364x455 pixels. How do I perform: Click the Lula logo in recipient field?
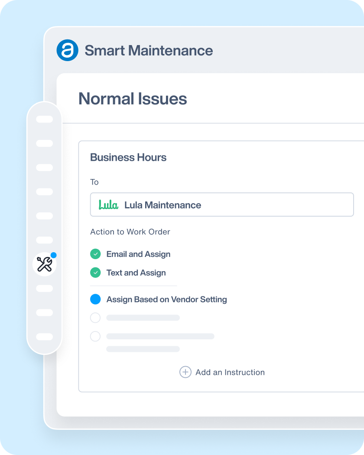click(108, 205)
